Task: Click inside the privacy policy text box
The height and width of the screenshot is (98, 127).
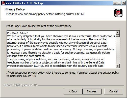Action: pos(61,50)
